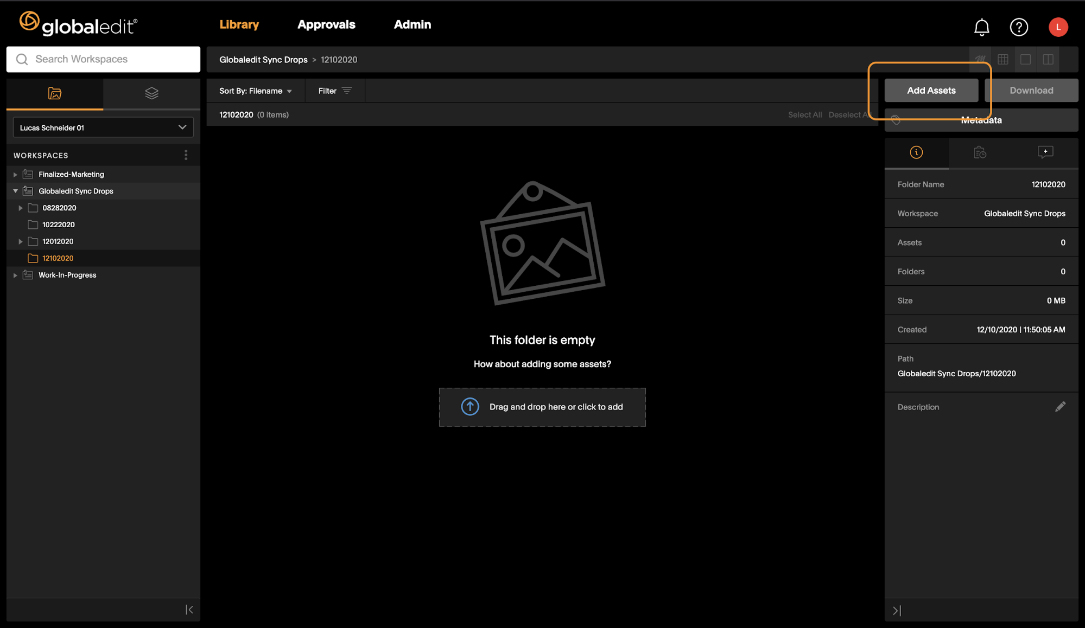Open the Admin section

413,24
